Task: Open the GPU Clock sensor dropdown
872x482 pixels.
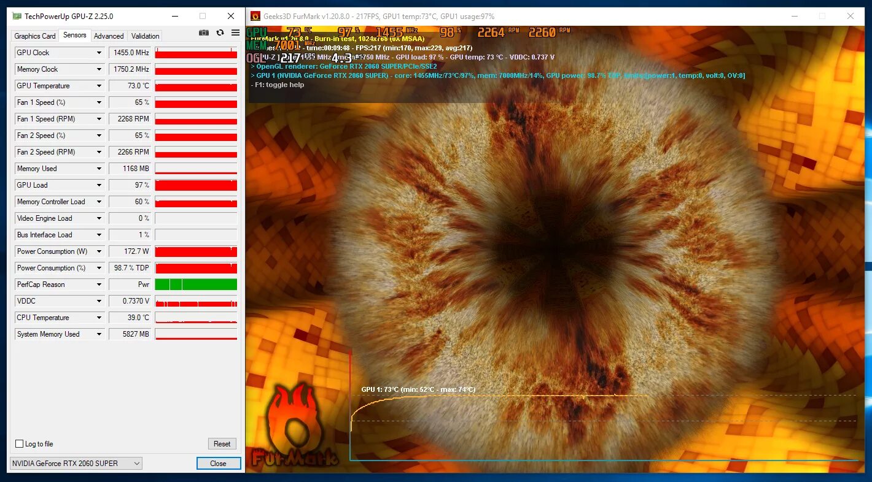Action: click(x=99, y=53)
